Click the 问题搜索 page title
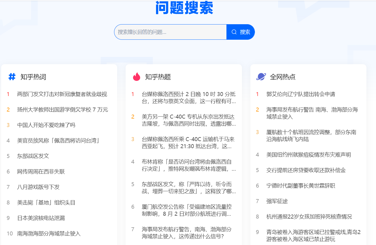Viewport: 376px width, 245px height. tap(184, 8)
